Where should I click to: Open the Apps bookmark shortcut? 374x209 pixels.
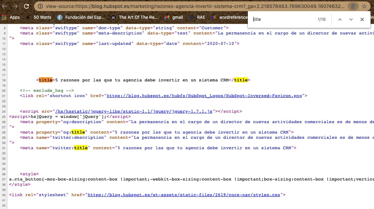tap(11, 17)
